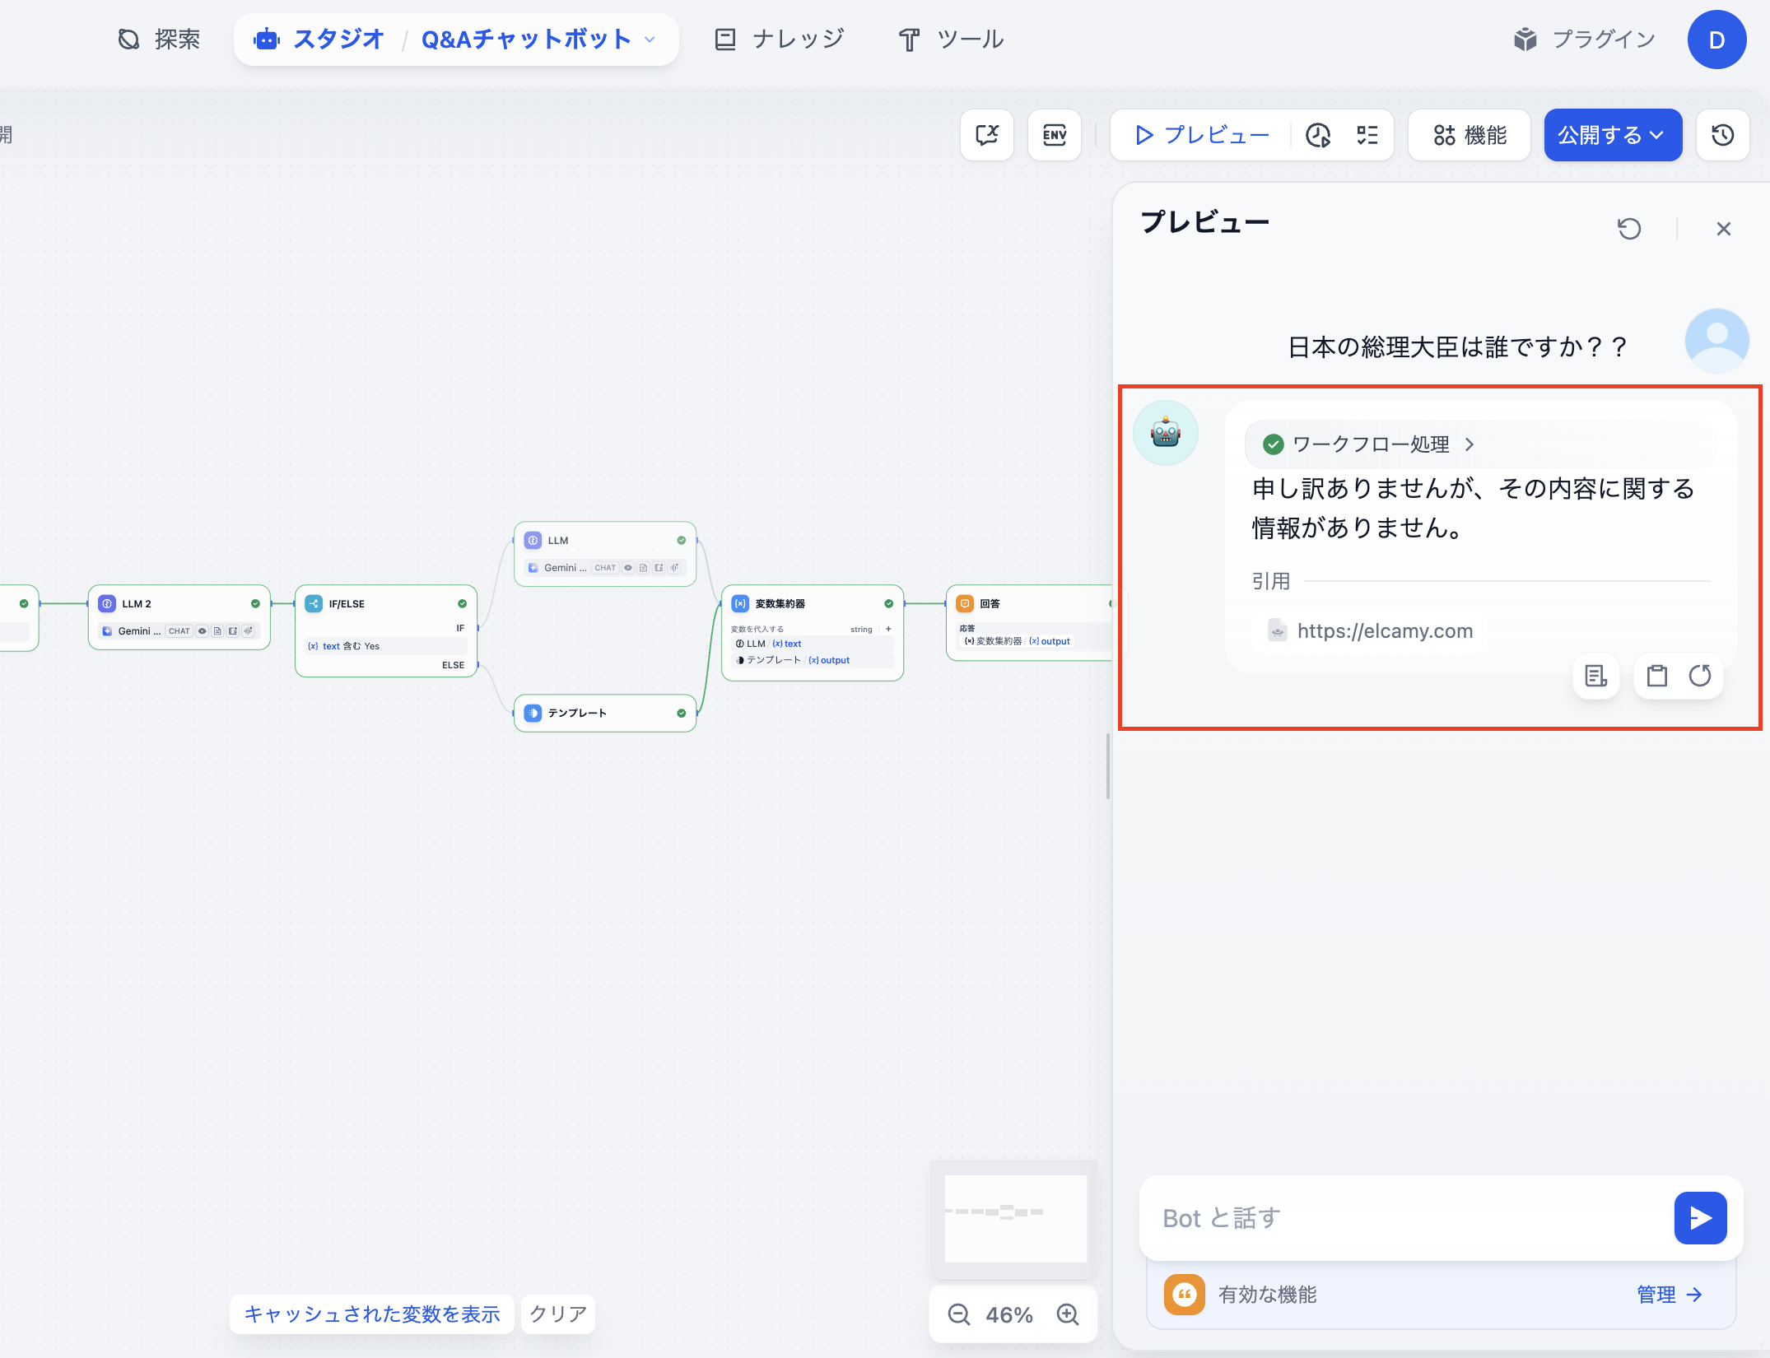Zoom out the workflow canvas

pos(959,1314)
